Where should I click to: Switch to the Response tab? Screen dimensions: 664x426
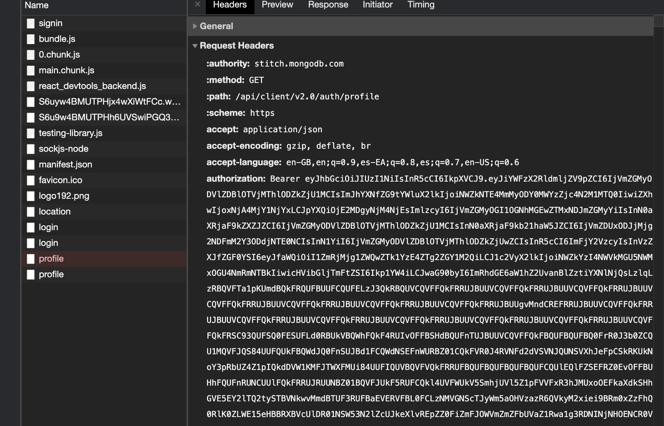(x=328, y=5)
